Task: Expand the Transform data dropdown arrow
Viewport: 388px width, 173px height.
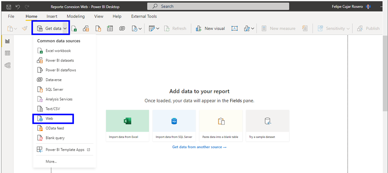Action: tap(158, 28)
